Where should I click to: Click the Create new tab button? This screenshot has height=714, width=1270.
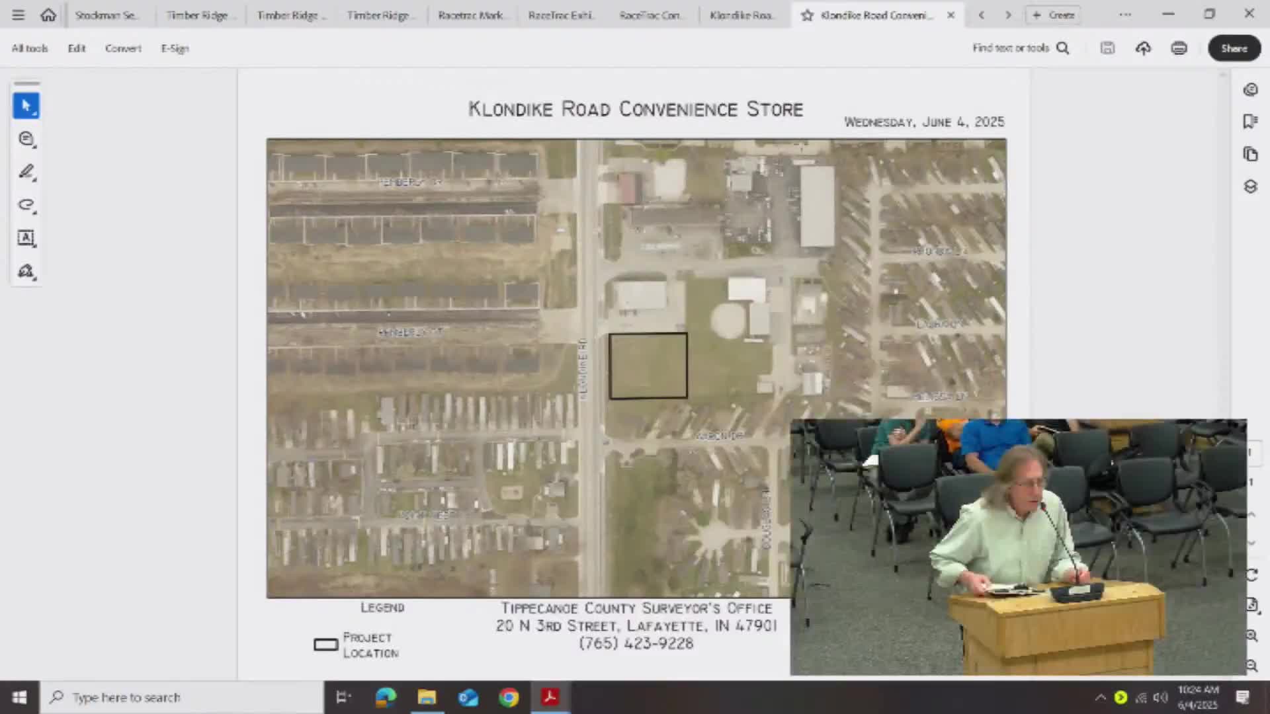point(1053,15)
